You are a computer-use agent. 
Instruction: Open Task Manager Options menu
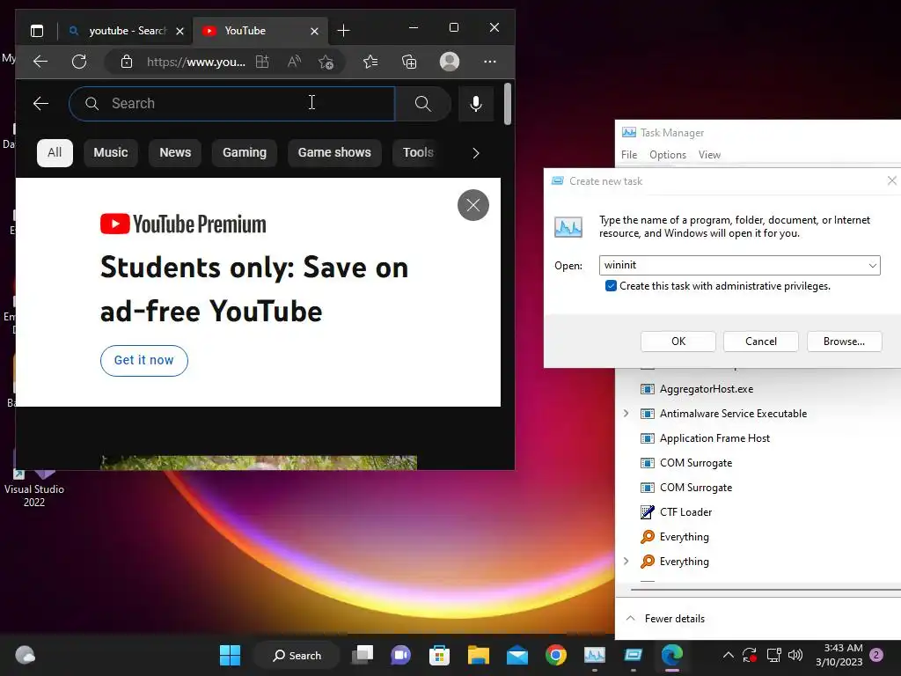[668, 155]
